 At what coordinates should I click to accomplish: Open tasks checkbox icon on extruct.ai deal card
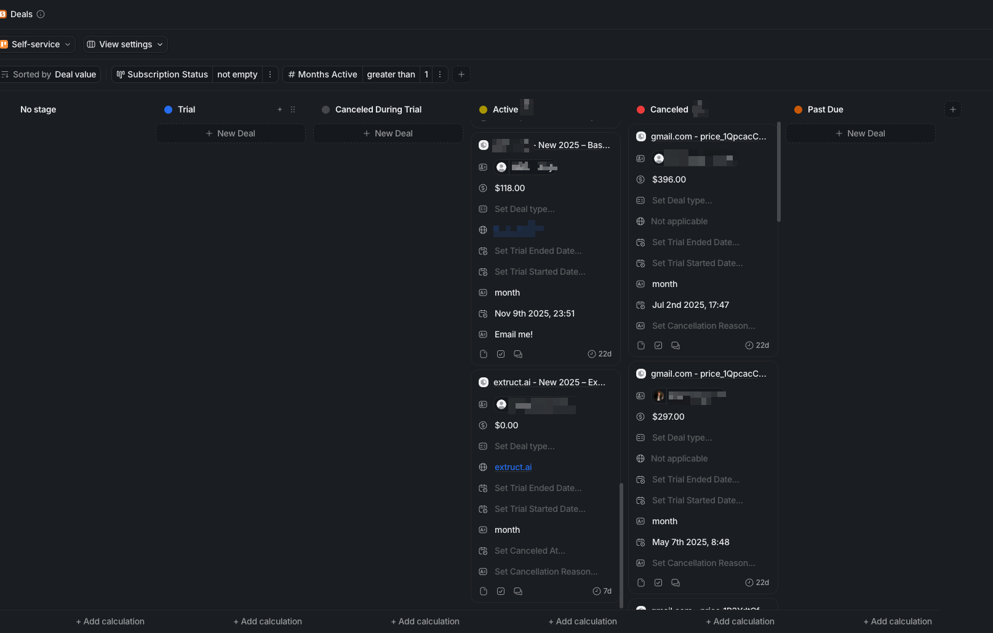(501, 591)
